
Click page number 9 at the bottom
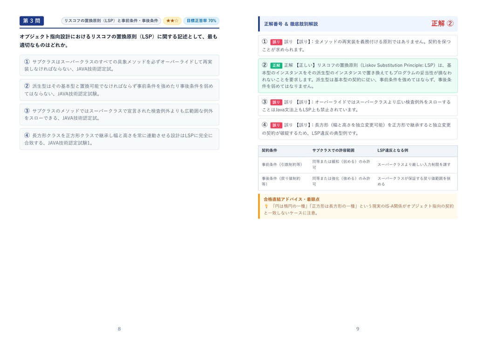pyautogui.click(x=358, y=329)
